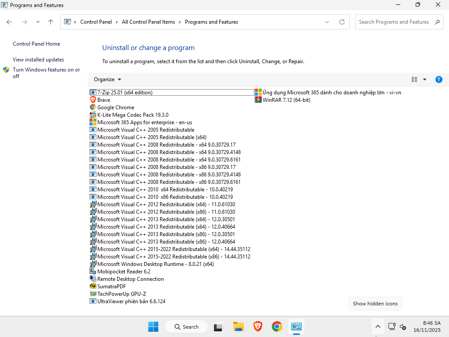
Task: Click Turn Windows features on or off
Action: point(46,73)
